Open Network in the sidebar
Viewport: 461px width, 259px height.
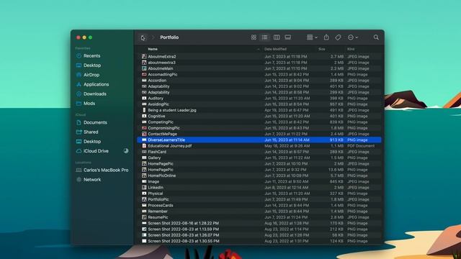click(x=92, y=179)
